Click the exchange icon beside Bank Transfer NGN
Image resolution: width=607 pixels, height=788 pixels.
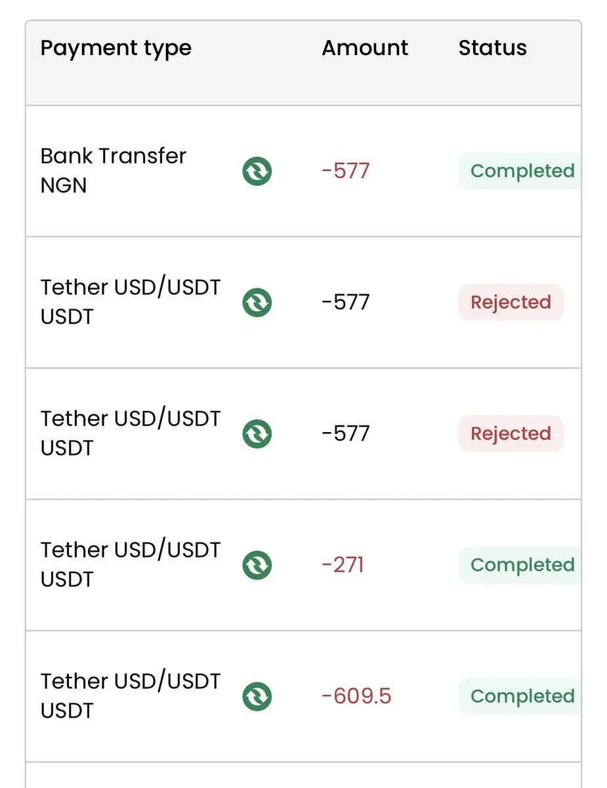[257, 171]
